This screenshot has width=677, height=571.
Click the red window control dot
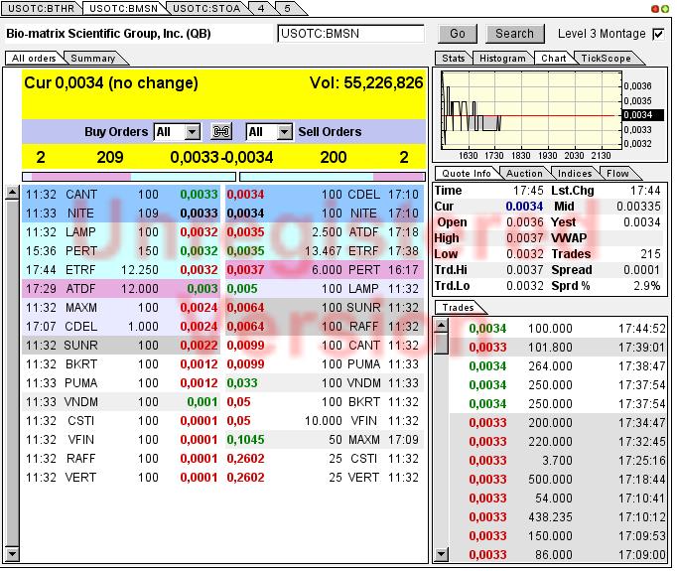(x=655, y=9)
